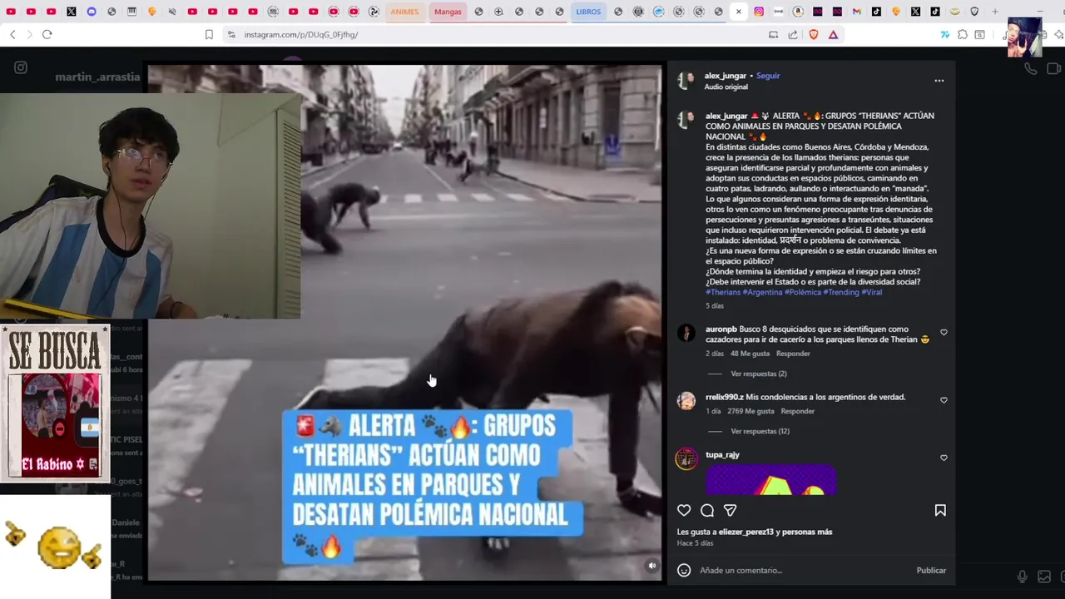Switch to the other Instagram tab
The image size is (1065, 599).
pos(759,12)
